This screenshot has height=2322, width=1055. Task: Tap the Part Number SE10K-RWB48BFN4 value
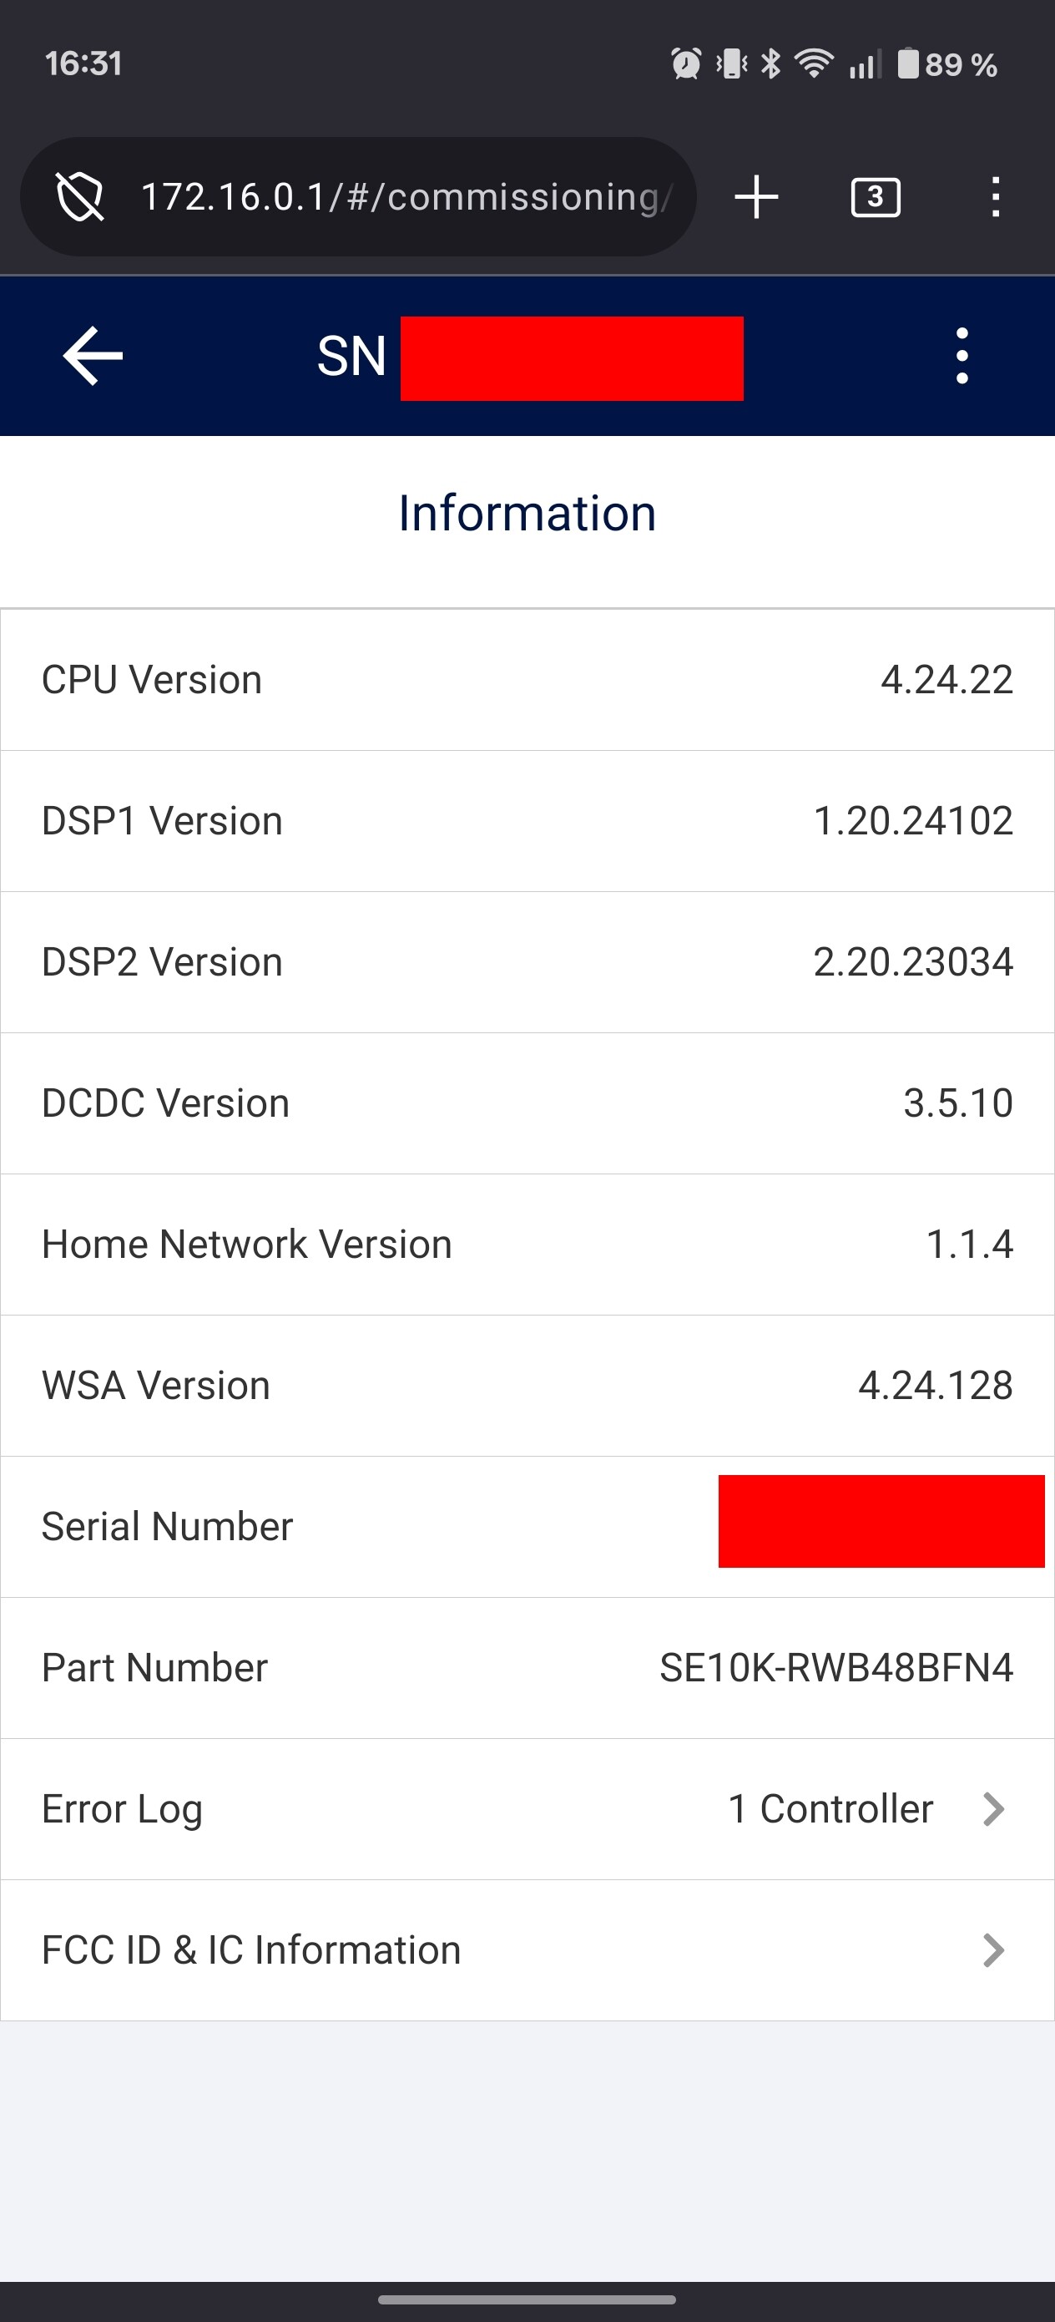(836, 1668)
